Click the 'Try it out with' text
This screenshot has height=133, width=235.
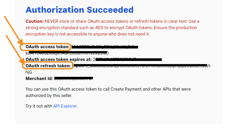coord(39,106)
